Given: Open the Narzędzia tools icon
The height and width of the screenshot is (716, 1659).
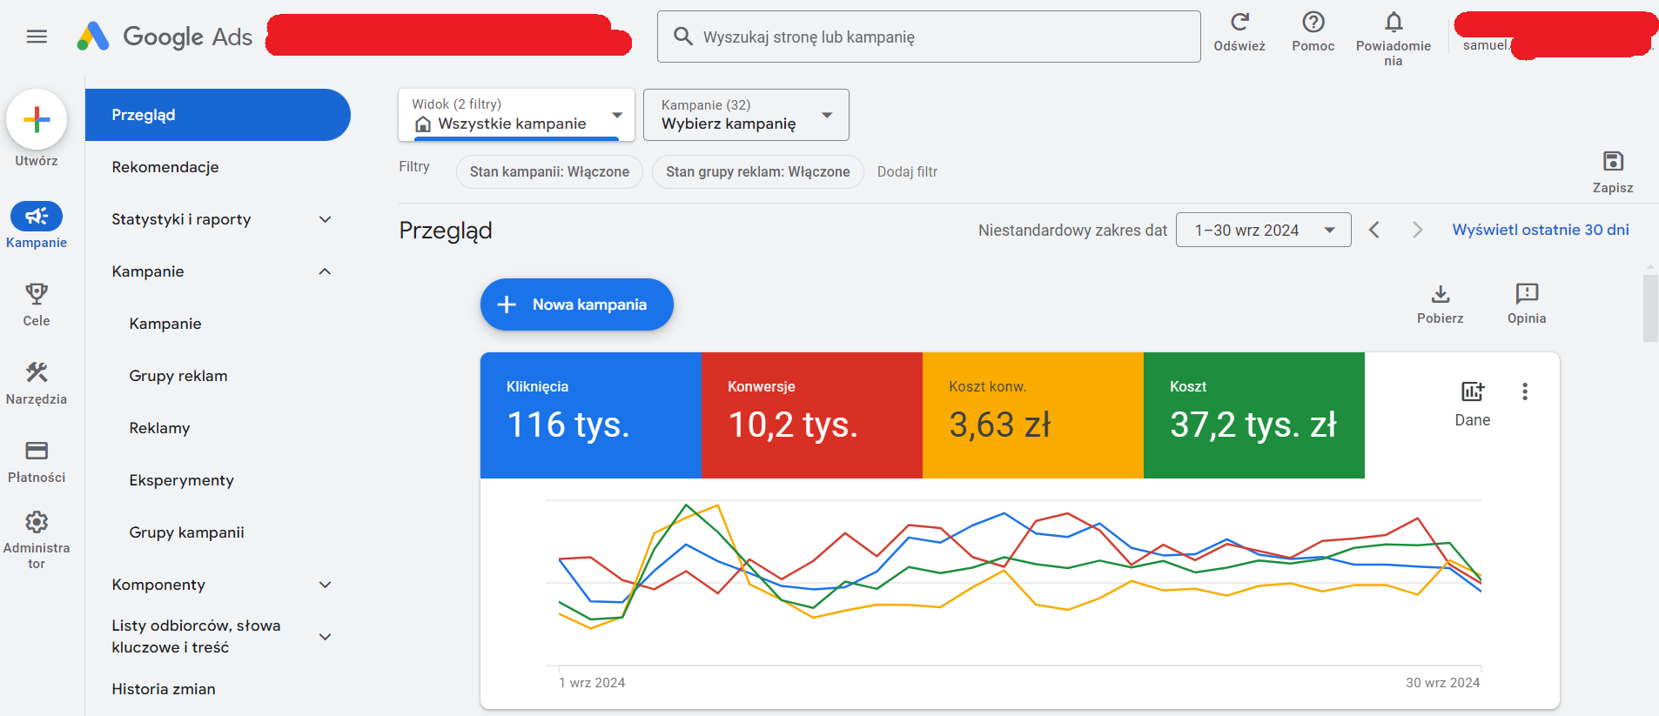Looking at the screenshot, I should pos(37,372).
